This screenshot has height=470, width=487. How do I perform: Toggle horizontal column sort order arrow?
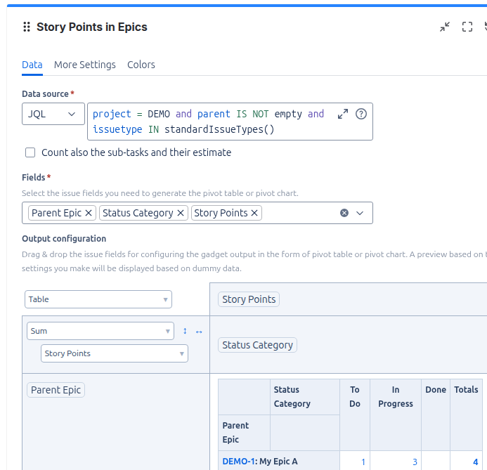coord(199,332)
